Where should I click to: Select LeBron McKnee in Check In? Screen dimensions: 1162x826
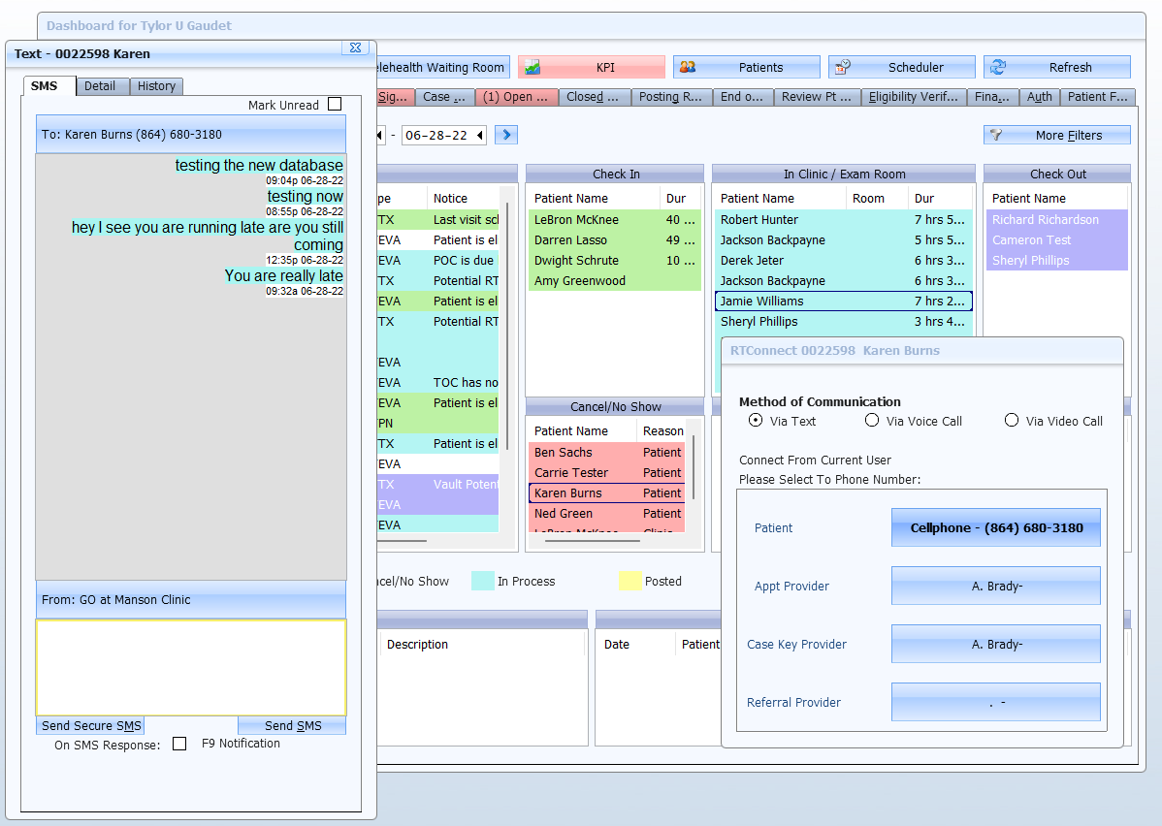coord(614,219)
